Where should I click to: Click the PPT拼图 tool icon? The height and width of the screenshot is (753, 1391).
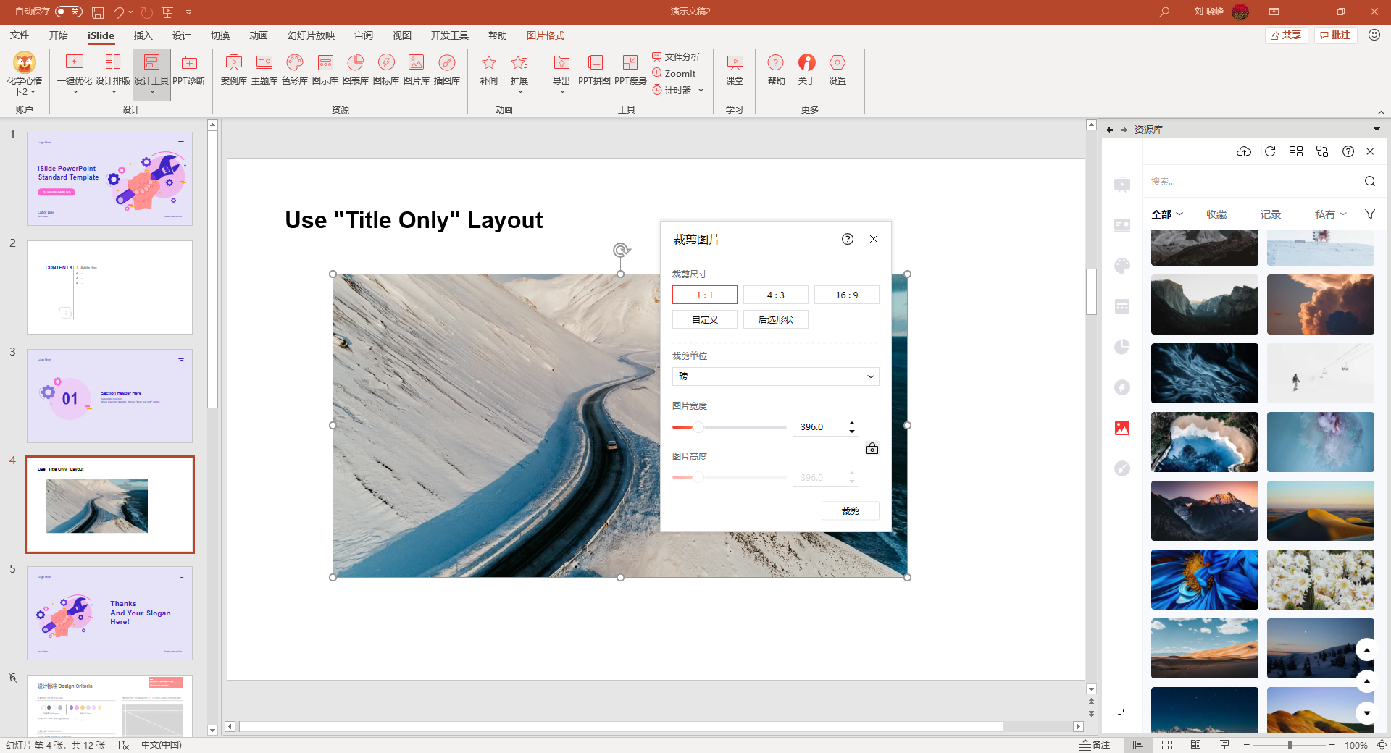[594, 70]
